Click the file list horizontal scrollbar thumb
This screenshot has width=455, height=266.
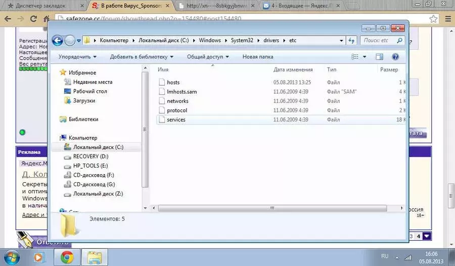pyautogui.click(x=272, y=208)
